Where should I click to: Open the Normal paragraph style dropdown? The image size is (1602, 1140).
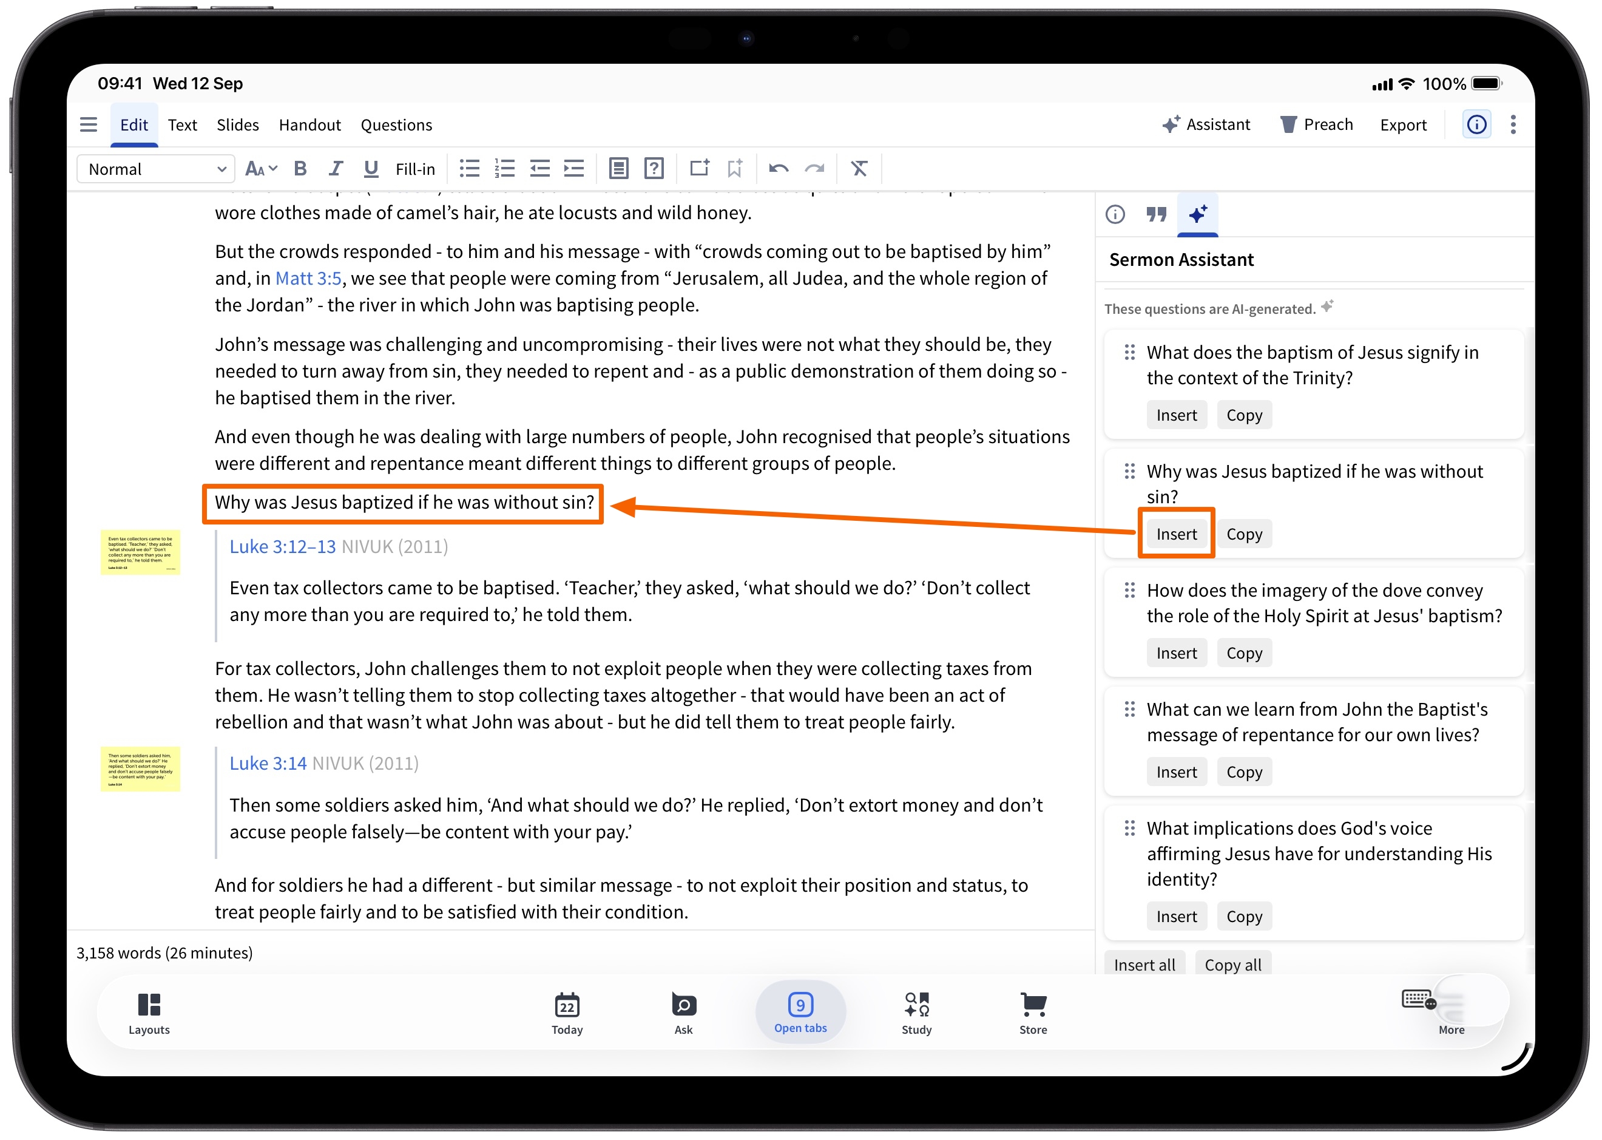coord(156,169)
